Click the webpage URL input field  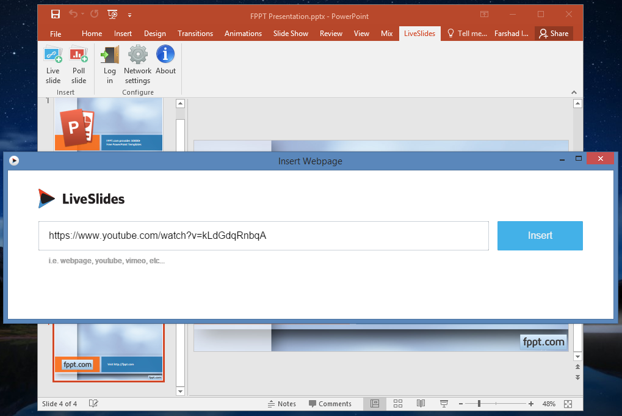[x=262, y=235]
